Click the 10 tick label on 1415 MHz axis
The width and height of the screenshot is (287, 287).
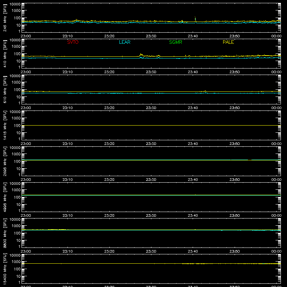pyautogui.click(x=18, y=133)
